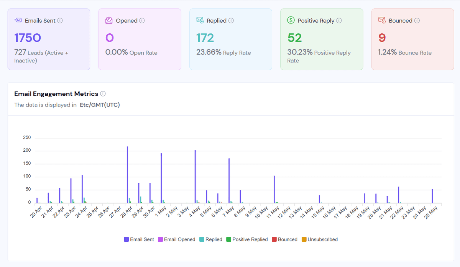Toggle the Replied legend series

pos(211,239)
